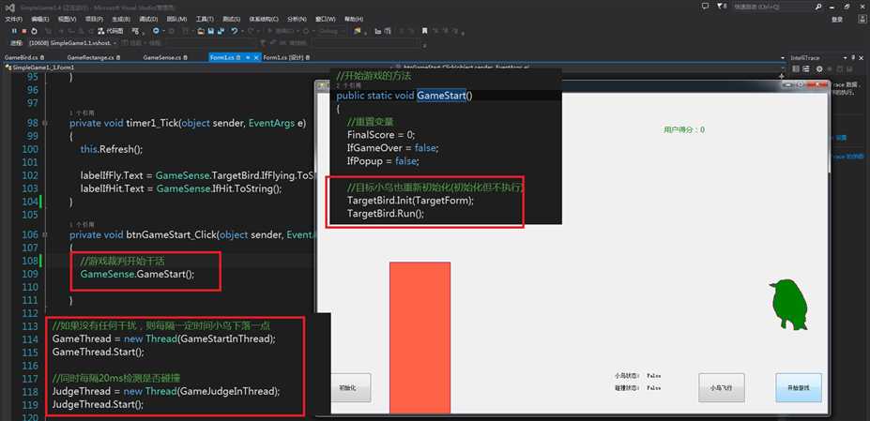Open the feedback speech bubble icon
Viewport: 870px width, 421px height.
pos(705,7)
